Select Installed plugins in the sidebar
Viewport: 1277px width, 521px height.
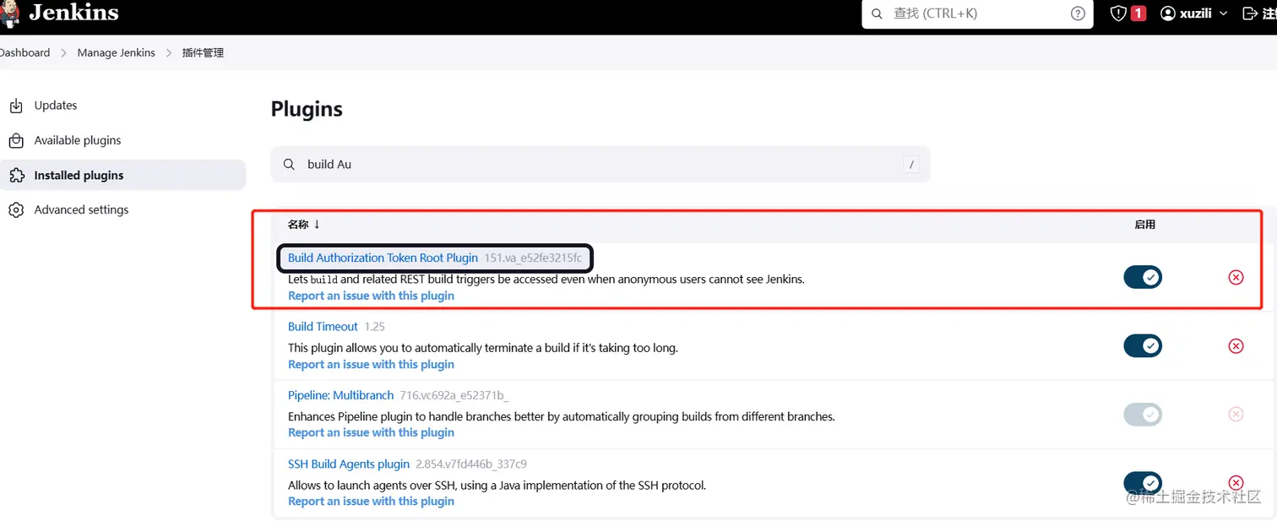pyautogui.click(x=122, y=175)
